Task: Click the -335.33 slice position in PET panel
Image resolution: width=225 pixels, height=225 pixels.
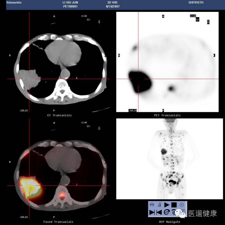Action: (133, 110)
